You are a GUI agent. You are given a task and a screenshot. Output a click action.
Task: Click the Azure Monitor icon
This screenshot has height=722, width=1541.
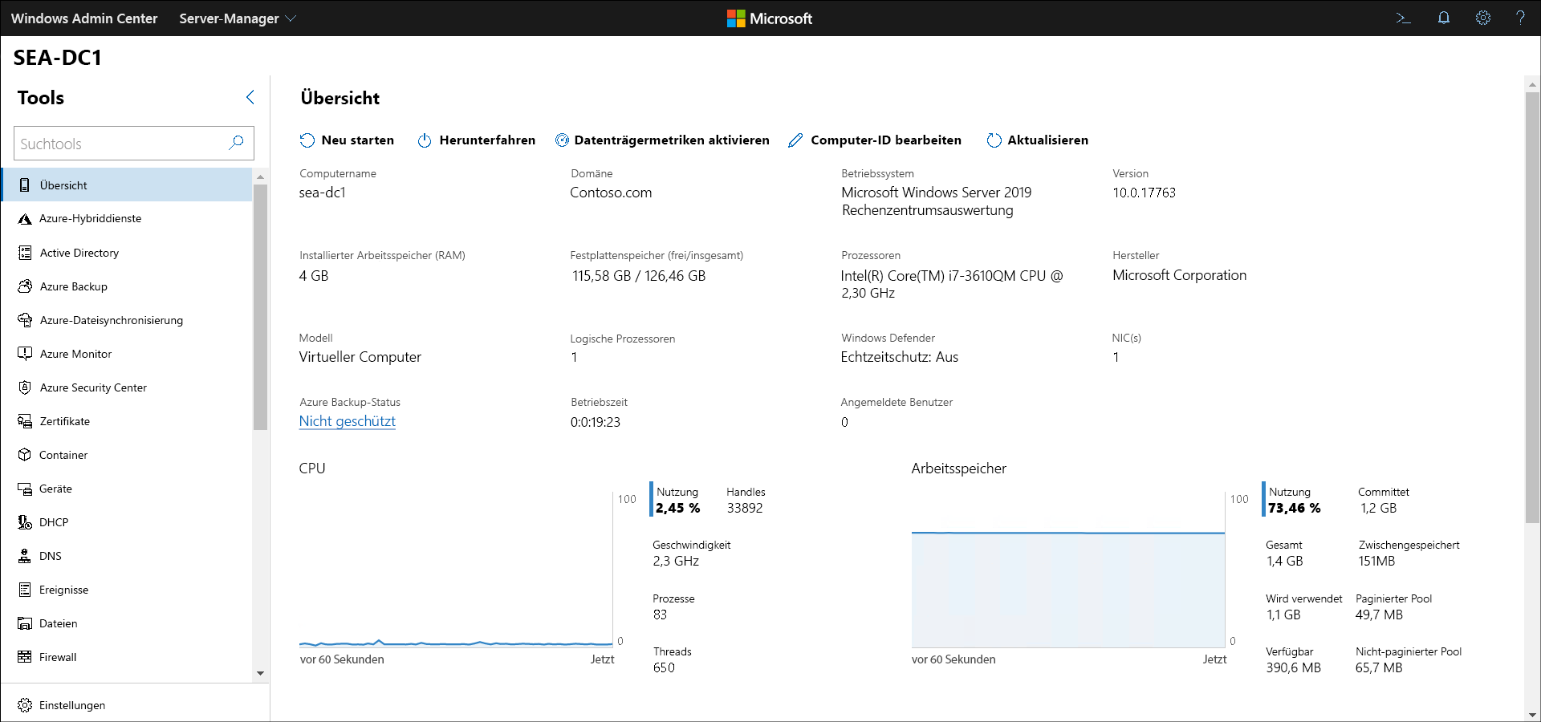click(x=25, y=354)
